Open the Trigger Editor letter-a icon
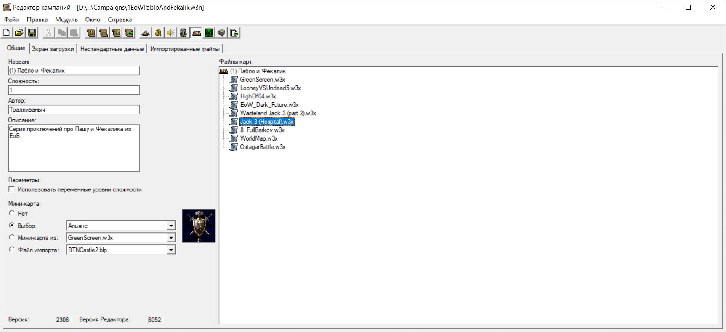 pyautogui.click(x=158, y=33)
